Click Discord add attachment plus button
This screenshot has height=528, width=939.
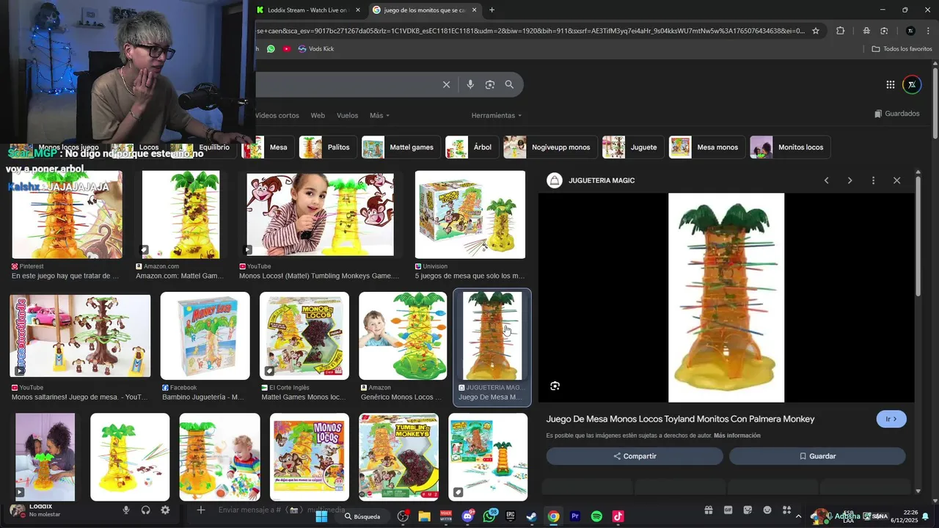tap(201, 510)
